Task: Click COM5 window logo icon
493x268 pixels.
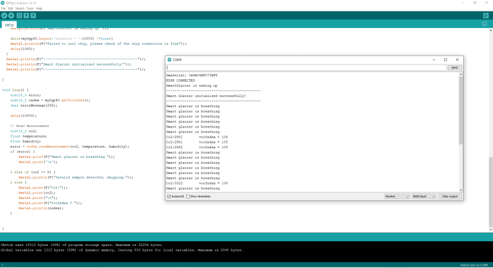Action: click(x=169, y=60)
